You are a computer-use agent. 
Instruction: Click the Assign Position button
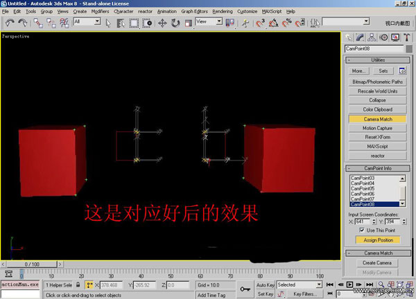(378, 240)
